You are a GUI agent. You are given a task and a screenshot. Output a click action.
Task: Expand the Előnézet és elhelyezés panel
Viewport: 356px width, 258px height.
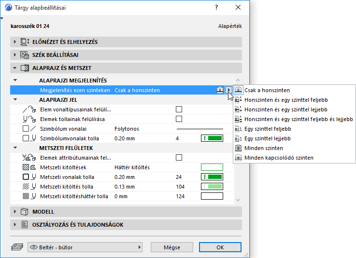15,42
